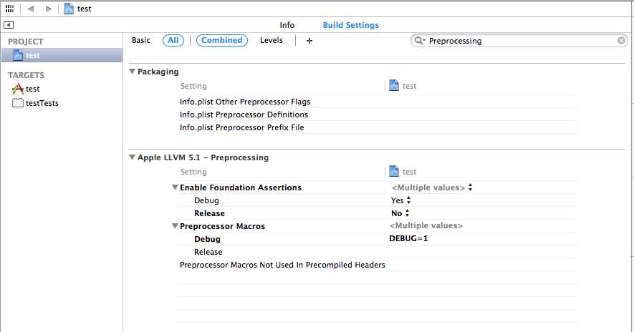
Task: Click Preprocessor Macros multiple values field
Action: (426, 225)
